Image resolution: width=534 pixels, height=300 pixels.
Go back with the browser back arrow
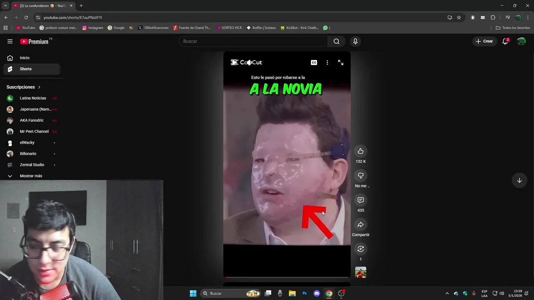(6, 17)
